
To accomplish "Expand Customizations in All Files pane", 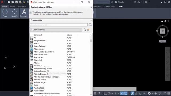I will point(91,7).
